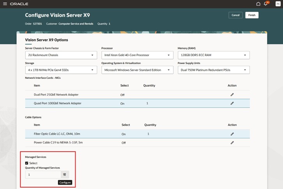This screenshot has height=189, width=283.
Task: Select the Quad Port 100GbE Network Adapter text
Action: point(58,103)
